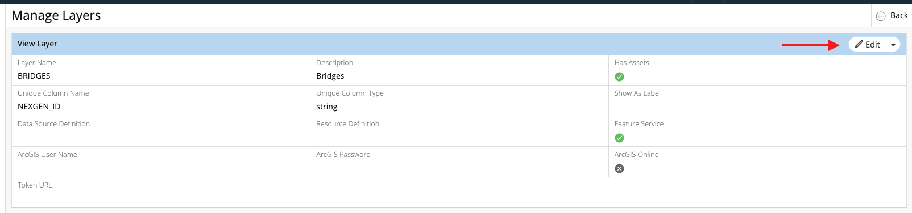Image resolution: width=912 pixels, height=213 pixels.
Task: Click the ArcGIS Online gray X icon
Action: (620, 169)
